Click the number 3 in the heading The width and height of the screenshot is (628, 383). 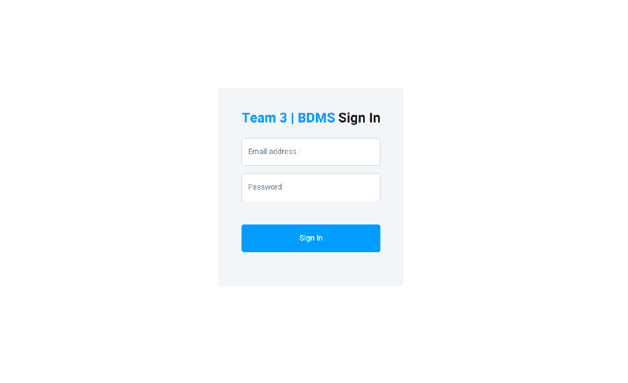click(283, 118)
